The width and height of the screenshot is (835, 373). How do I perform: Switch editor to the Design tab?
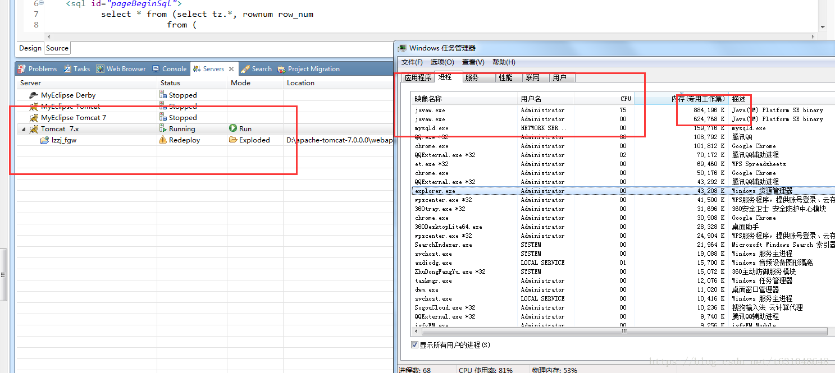pos(30,48)
